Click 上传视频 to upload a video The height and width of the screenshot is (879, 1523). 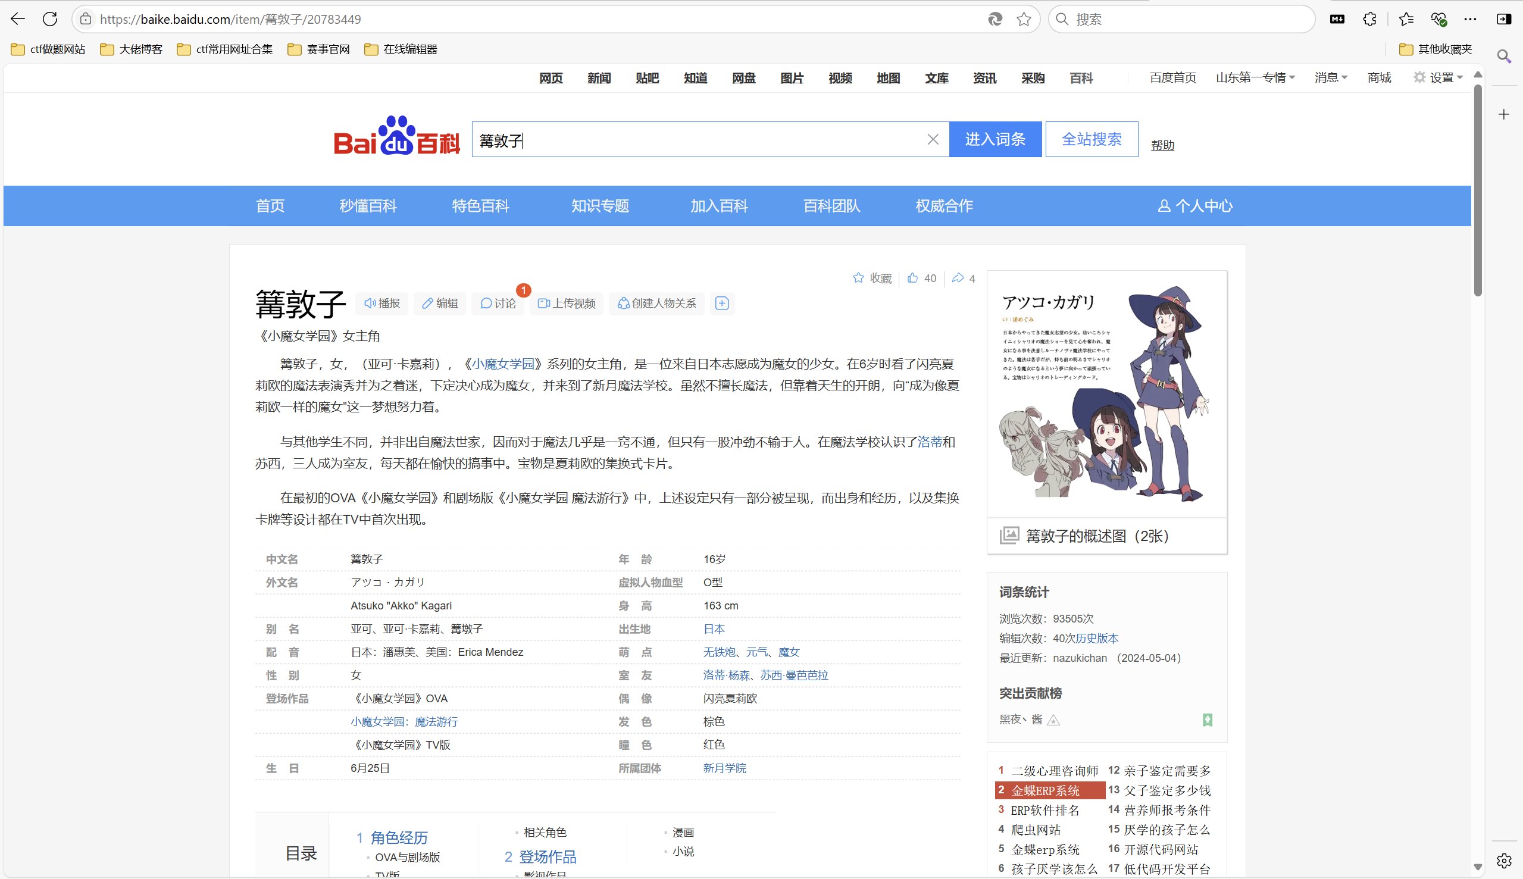point(566,303)
